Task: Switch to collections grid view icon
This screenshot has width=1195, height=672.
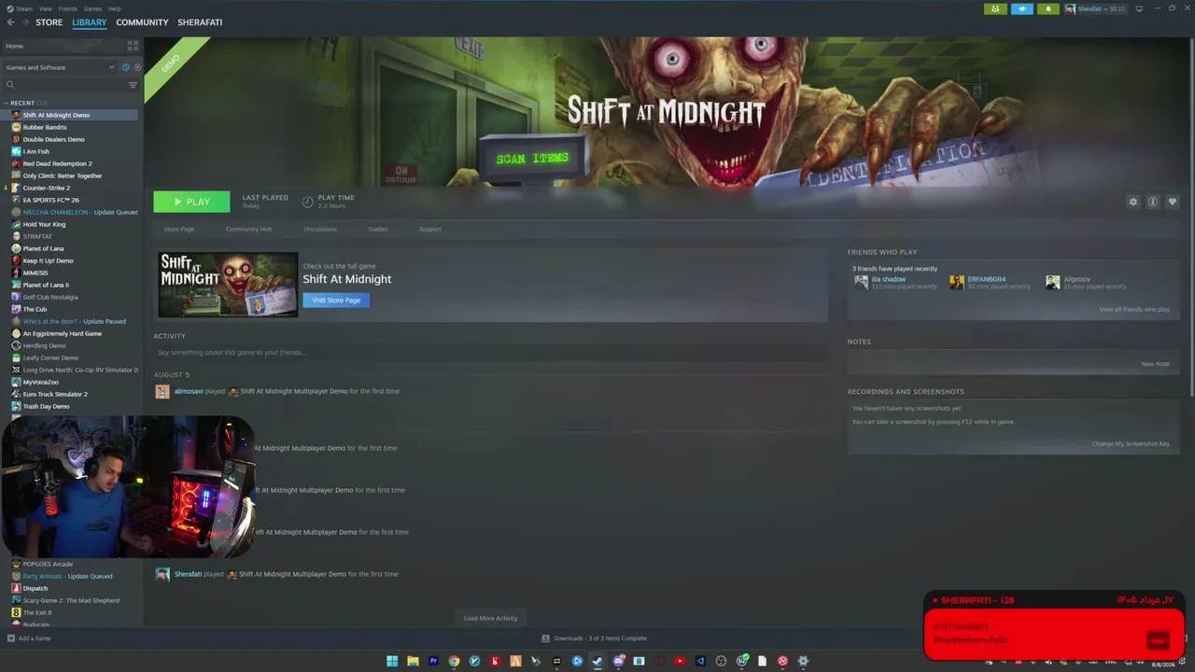Action: (133, 45)
